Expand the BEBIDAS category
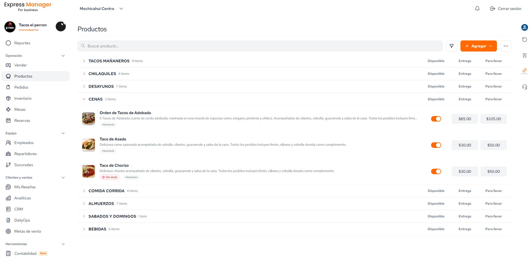Viewport: 531px width, 262px height. pos(84,229)
